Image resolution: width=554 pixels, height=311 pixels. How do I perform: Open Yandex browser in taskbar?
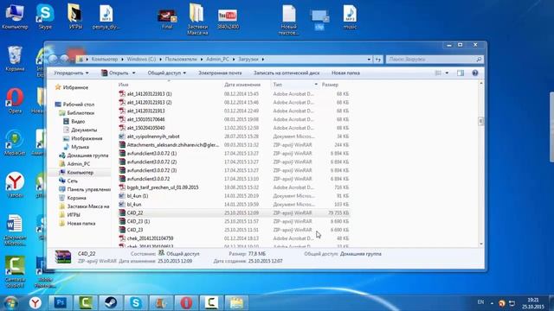tap(35, 303)
